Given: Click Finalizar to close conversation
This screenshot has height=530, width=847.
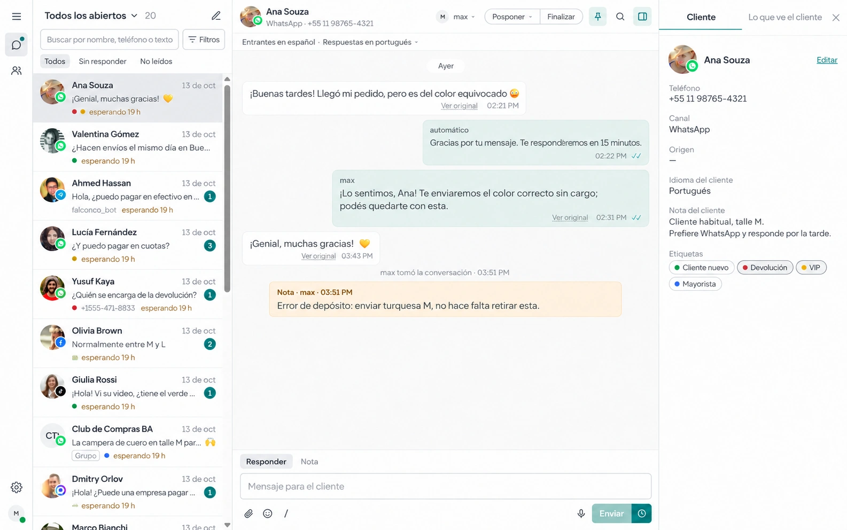Looking at the screenshot, I should pos(561,17).
